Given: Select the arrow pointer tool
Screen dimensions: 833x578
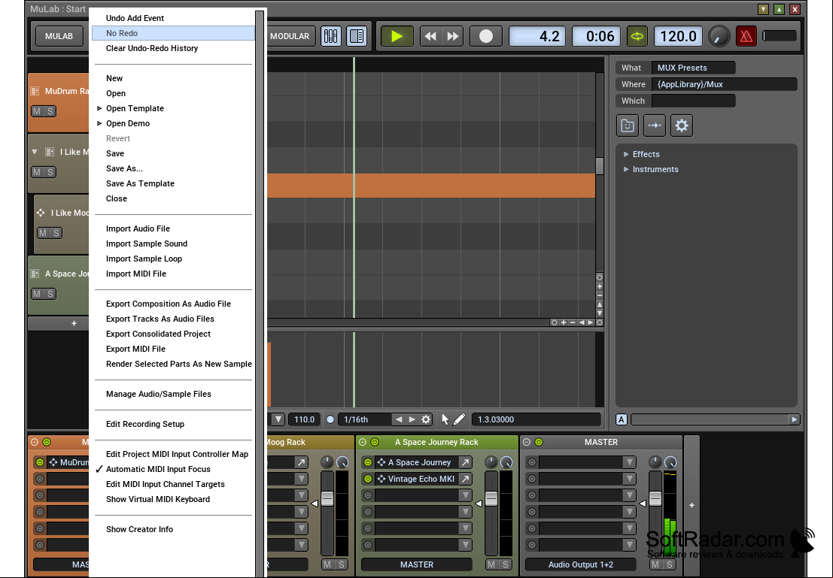Looking at the screenshot, I should pos(445,420).
